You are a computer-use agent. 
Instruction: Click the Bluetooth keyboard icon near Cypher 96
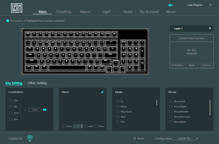pyautogui.click(x=30, y=137)
